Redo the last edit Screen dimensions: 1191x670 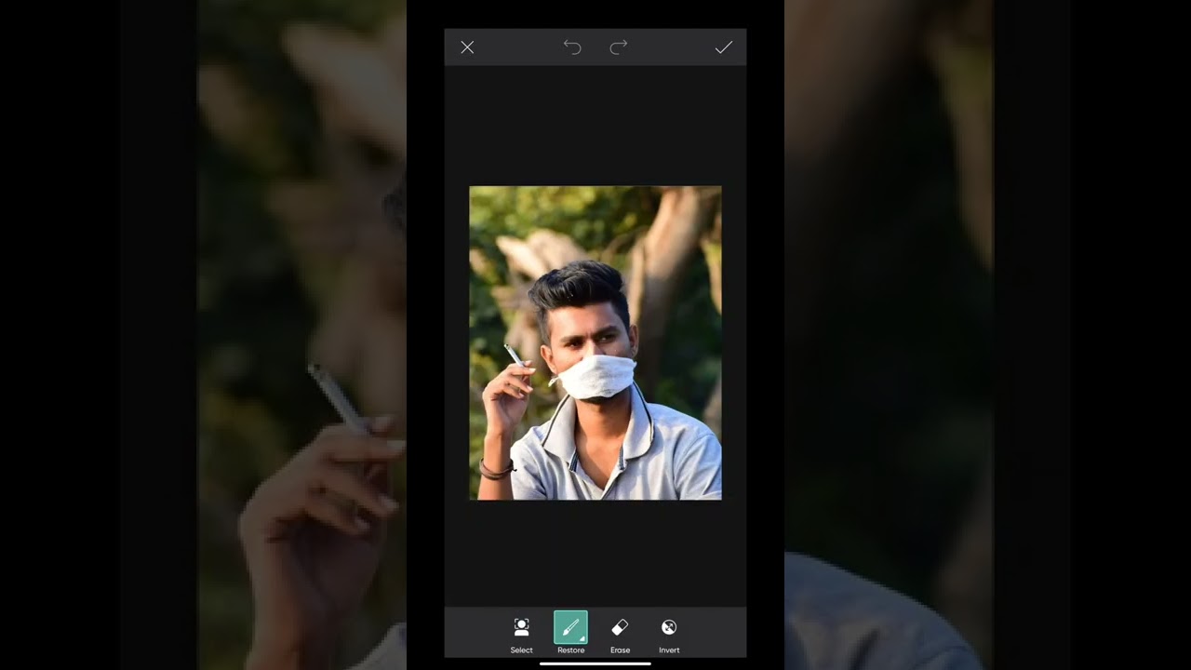619,47
